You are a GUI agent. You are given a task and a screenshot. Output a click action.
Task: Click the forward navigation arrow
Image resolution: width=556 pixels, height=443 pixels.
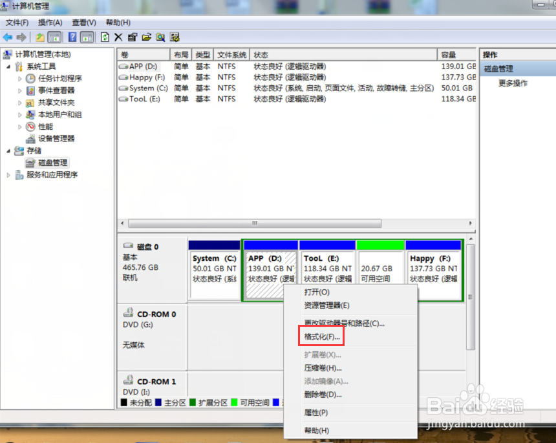point(23,37)
